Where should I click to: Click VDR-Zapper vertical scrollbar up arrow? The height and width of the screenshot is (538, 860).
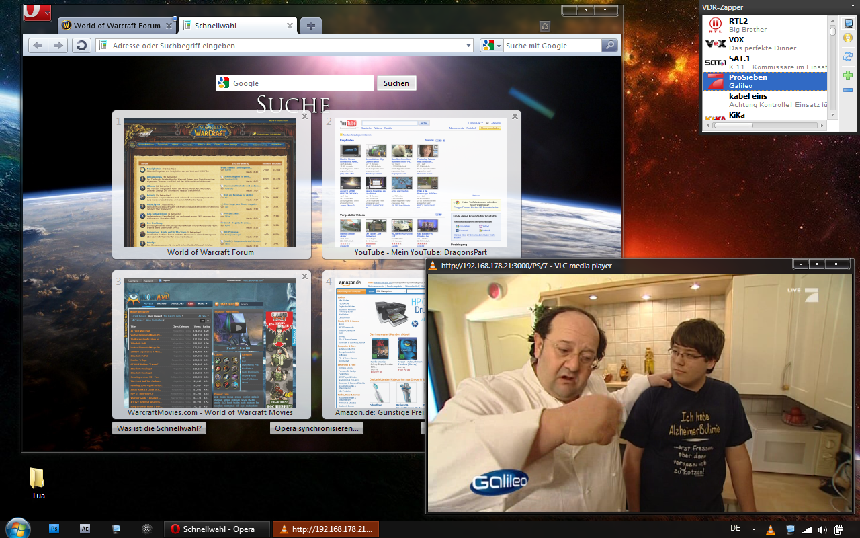pos(832,21)
